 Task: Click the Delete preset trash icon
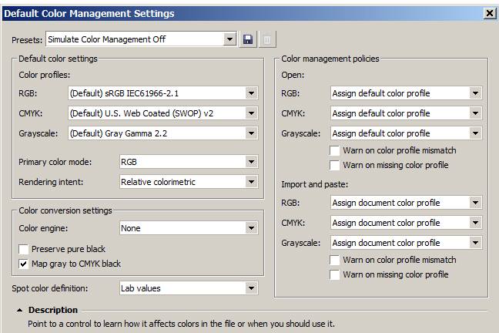click(266, 39)
